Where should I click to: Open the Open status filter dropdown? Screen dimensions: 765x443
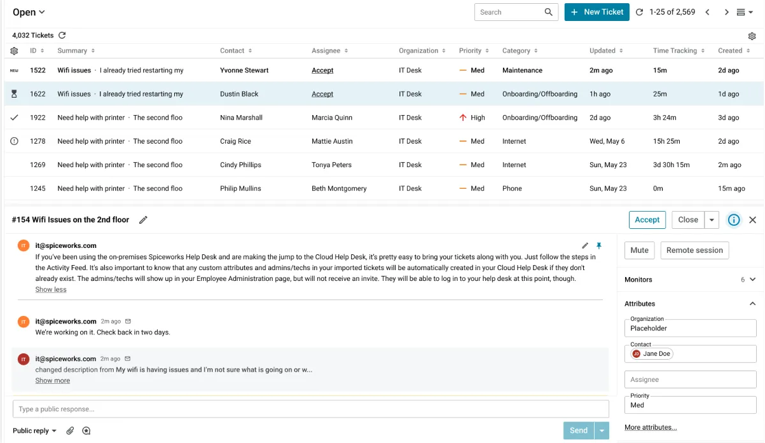29,12
